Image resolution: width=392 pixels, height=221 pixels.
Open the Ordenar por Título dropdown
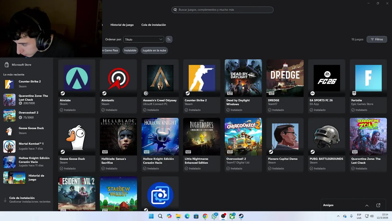144,39
